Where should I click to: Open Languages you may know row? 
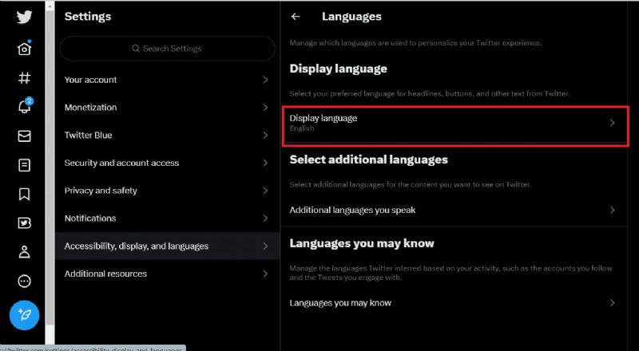pos(454,303)
